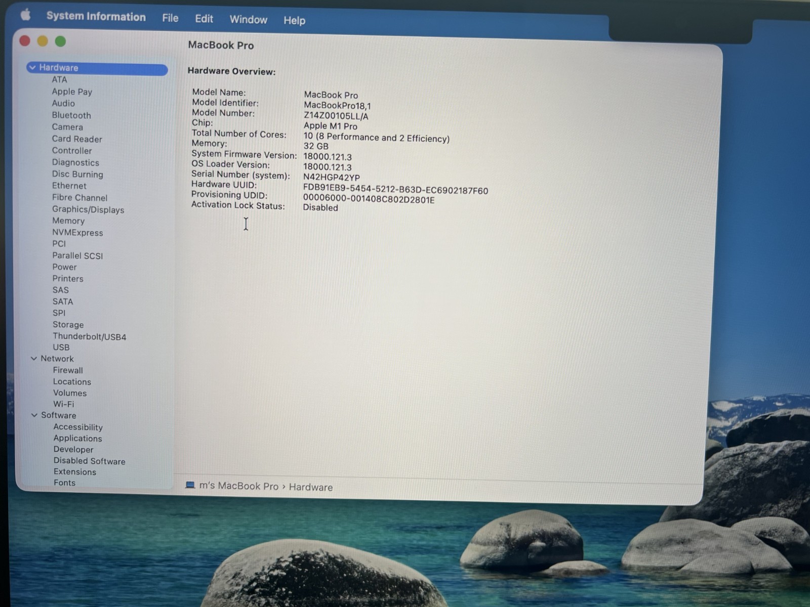This screenshot has width=810, height=607.
Task: Click Hardware in the bottom path bar
Action: (x=311, y=487)
